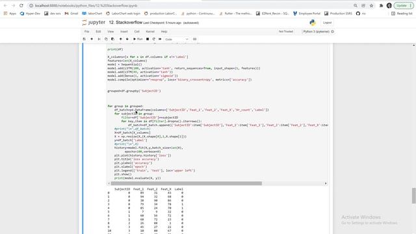The image size is (416, 234).
Task: Move the selected cell down
Action: point(127,39)
